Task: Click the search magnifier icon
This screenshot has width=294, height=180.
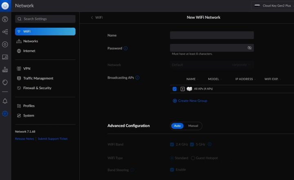Action: 19,19
